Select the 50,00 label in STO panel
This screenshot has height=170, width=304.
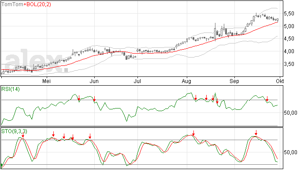point(290,152)
